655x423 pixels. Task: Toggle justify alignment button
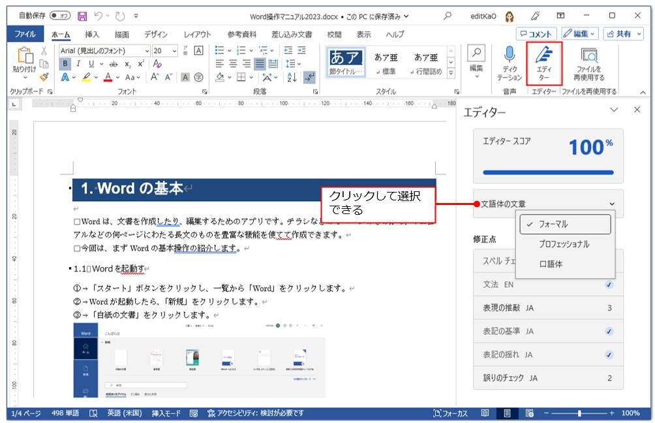click(260, 64)
